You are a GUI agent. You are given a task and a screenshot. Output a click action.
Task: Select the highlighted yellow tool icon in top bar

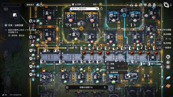(141, 5)
